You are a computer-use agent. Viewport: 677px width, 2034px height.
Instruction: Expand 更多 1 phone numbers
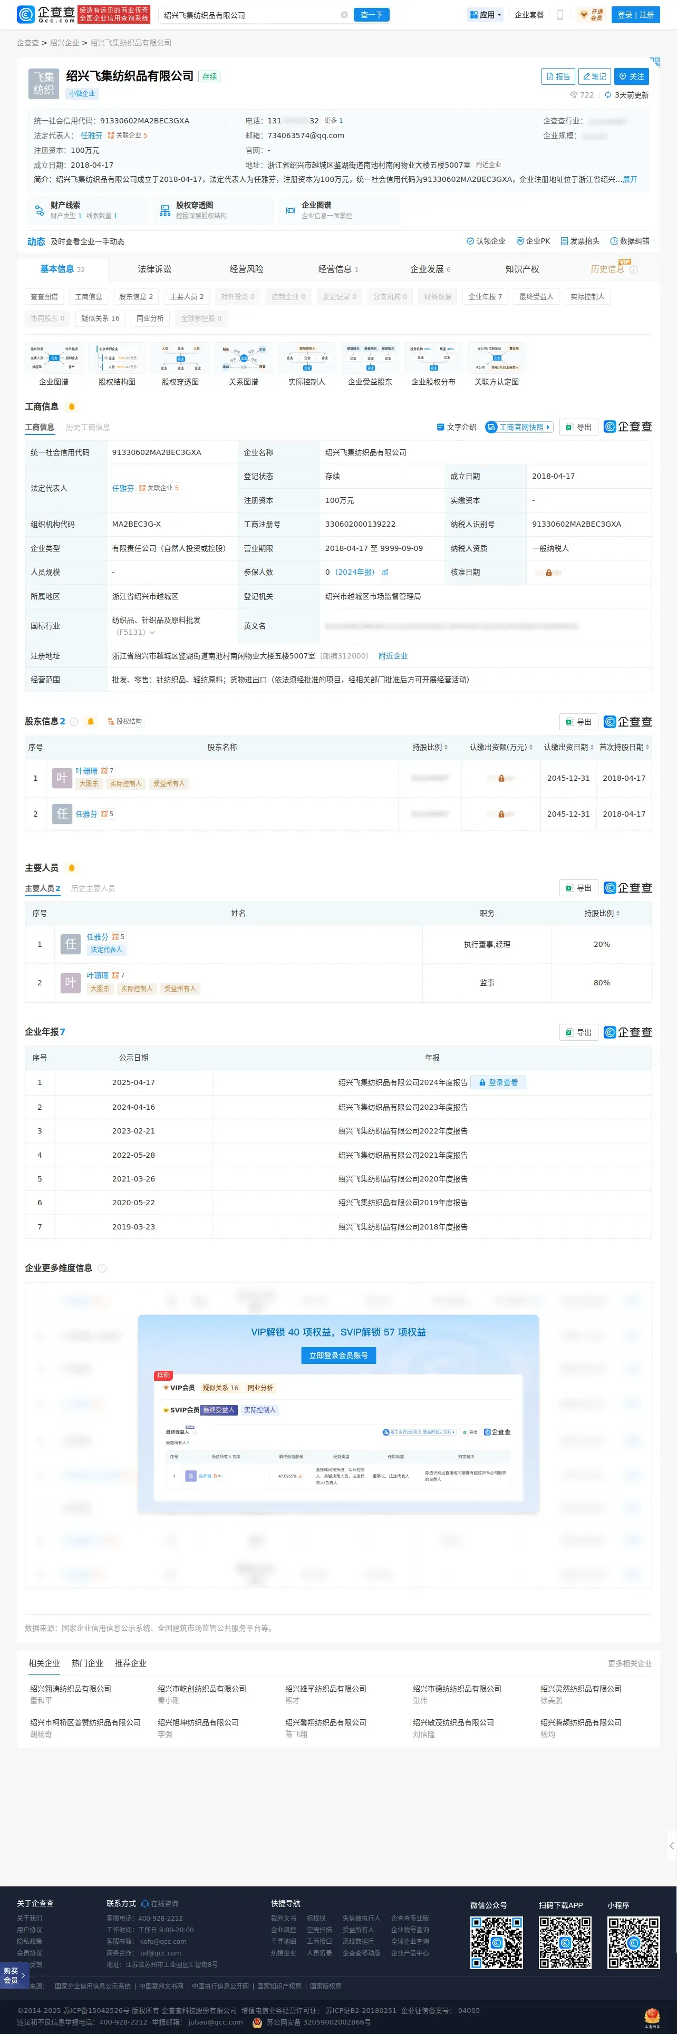[x=333, y=121]
